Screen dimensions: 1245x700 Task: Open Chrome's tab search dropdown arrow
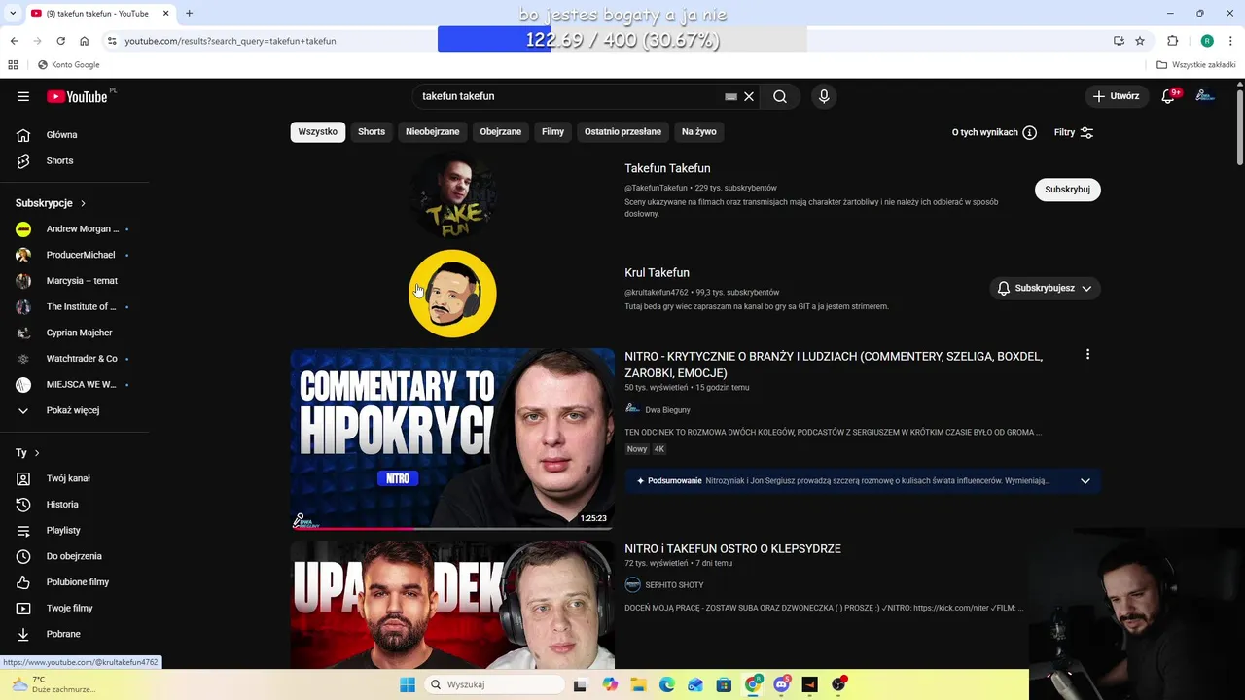pyautogui.click(x=14, y=13)
